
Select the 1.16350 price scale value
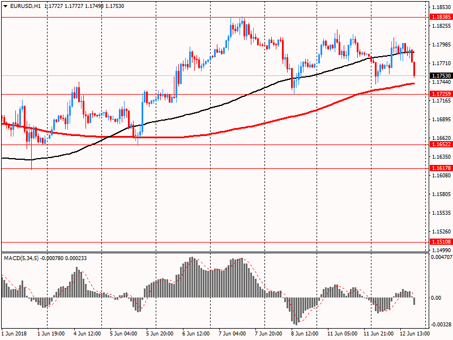click(x=441, y=157)
